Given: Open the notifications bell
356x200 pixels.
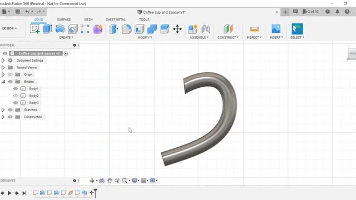Looking at the screenshot, I should point(338,12).
